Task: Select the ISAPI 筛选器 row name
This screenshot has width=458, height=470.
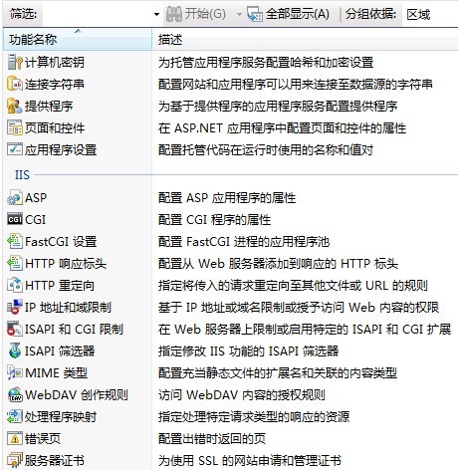Action: pos(60,352)
